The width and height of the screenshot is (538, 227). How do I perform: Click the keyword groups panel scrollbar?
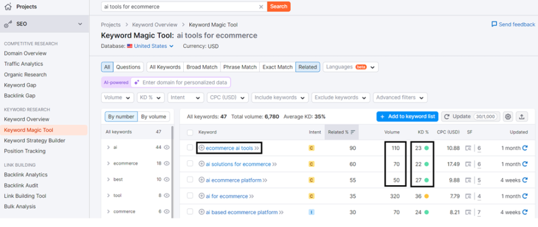click(172, 171)
